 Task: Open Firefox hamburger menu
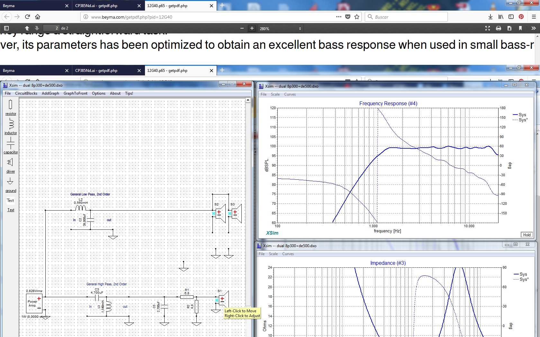point(534,17)
